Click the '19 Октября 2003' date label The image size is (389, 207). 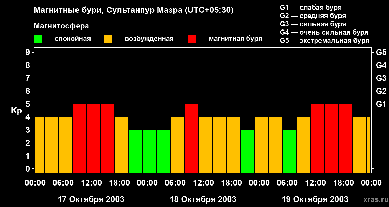(315, 199)
